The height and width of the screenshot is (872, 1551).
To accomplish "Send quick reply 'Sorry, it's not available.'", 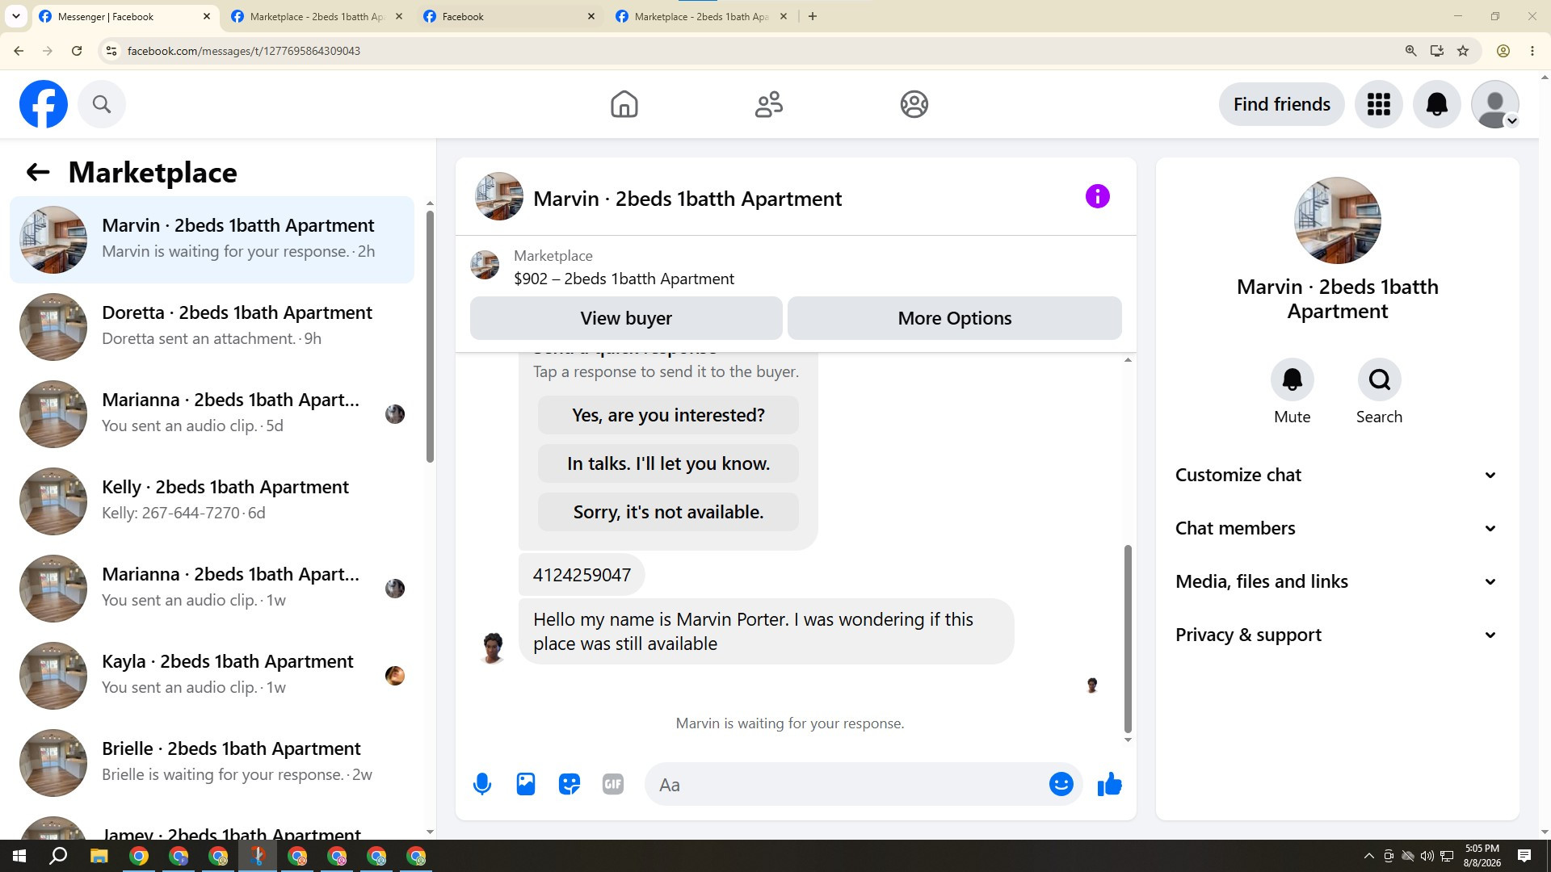I will point(668,512).
